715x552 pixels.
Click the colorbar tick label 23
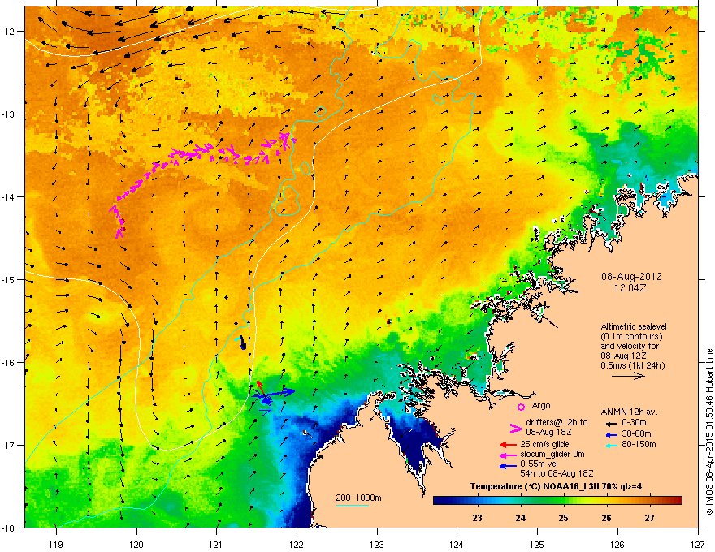click(x=477, y=518)
